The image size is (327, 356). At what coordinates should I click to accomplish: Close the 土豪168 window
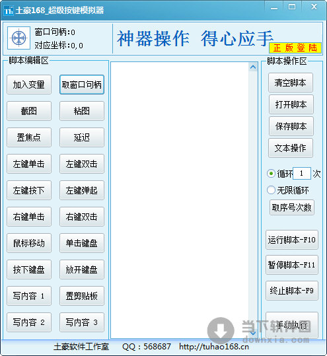point(314,7)
